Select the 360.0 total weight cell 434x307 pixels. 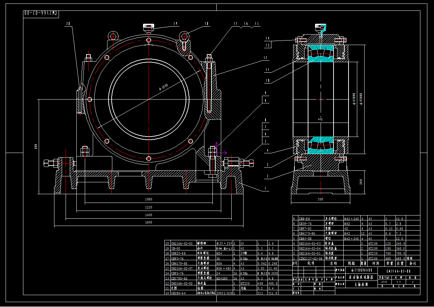click(x=400, y=248)
